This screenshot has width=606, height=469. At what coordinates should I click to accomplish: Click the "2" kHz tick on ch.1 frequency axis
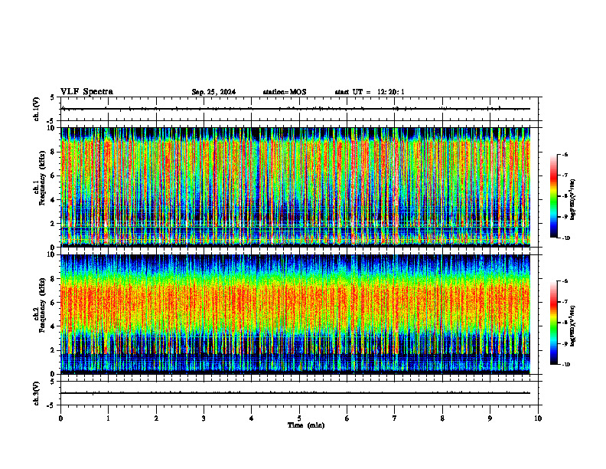[53, 224]
